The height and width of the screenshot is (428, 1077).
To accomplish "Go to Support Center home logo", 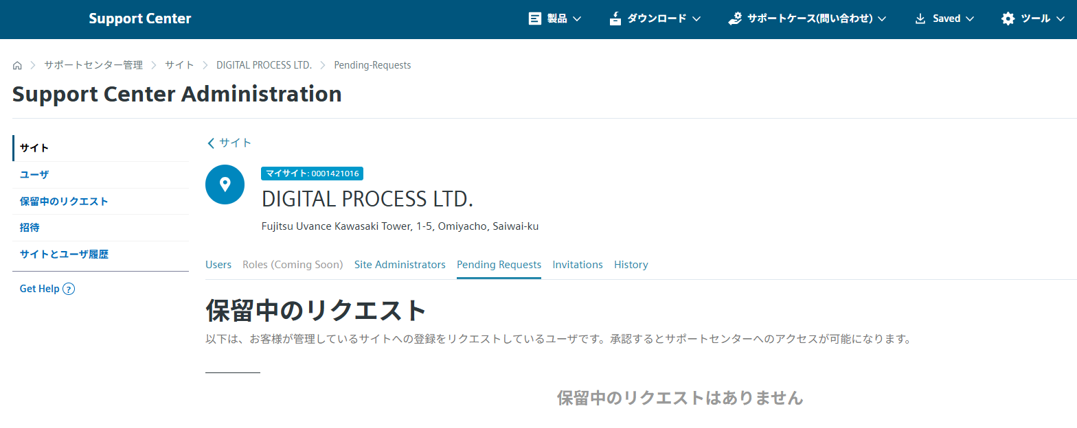I will coord(140,19).
